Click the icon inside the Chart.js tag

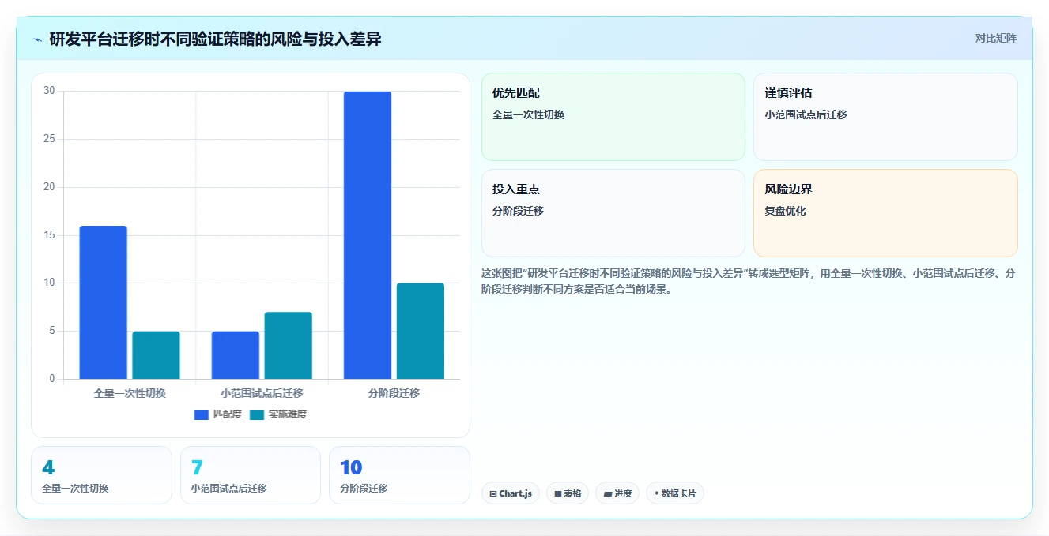(x=493, y=493)
